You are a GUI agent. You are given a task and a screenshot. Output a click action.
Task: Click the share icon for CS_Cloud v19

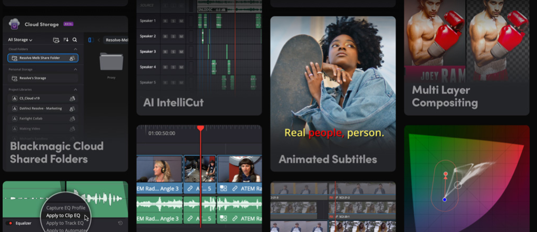pos(72,98)
